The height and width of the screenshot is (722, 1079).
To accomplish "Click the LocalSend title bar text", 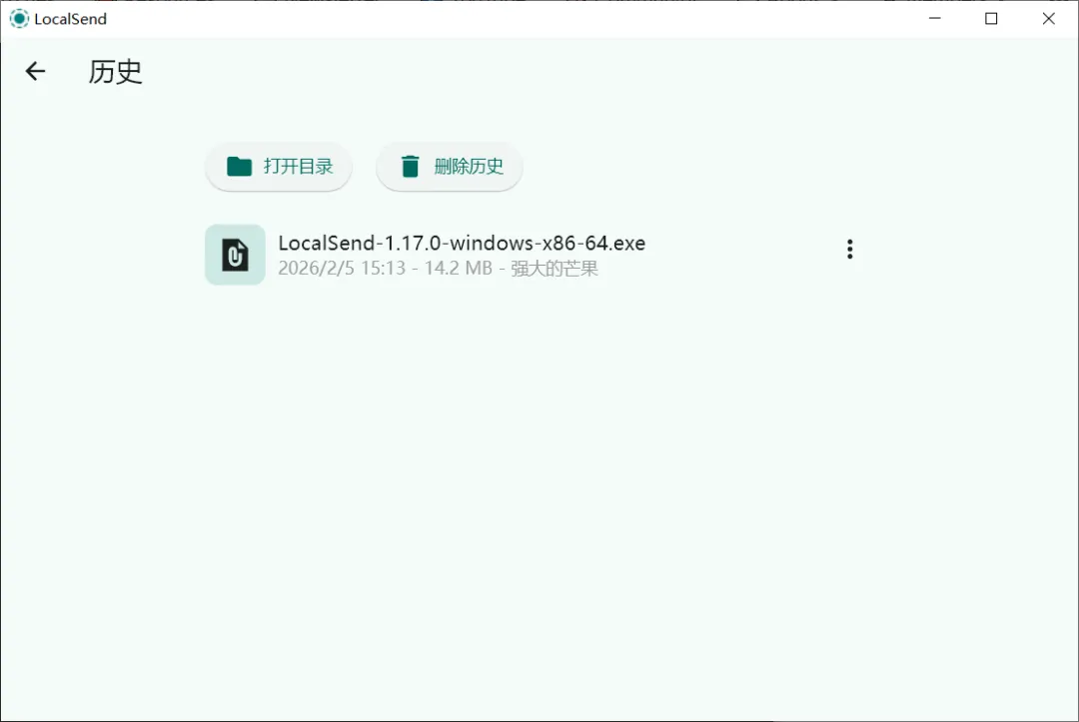I will [70, 19].
